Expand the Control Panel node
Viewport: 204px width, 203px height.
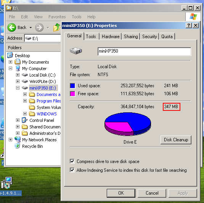click(18, 120)
